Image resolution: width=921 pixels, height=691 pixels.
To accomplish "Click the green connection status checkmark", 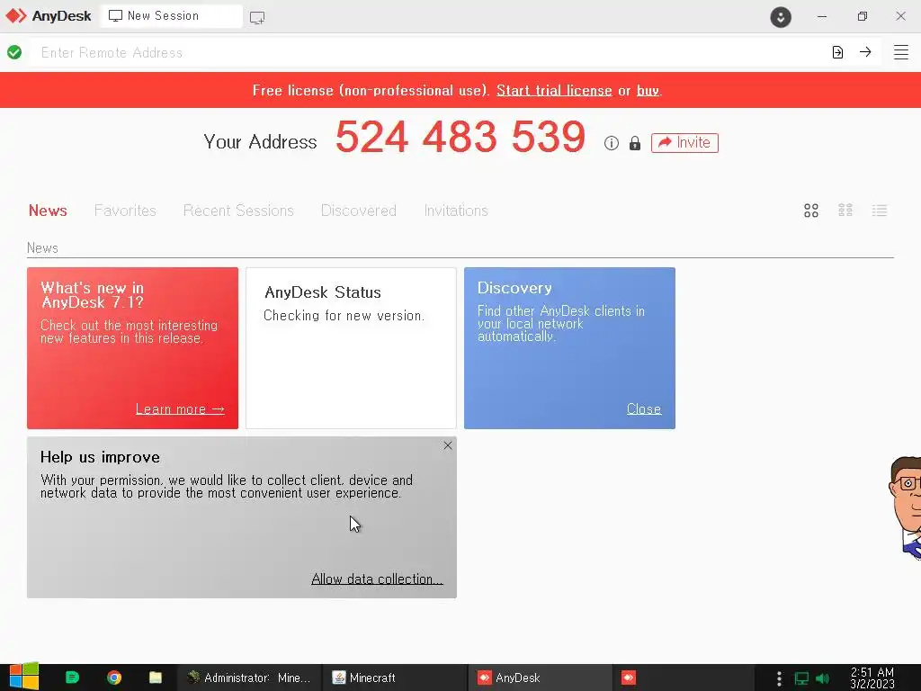I will pyautogui.click(x=14, y=52).
